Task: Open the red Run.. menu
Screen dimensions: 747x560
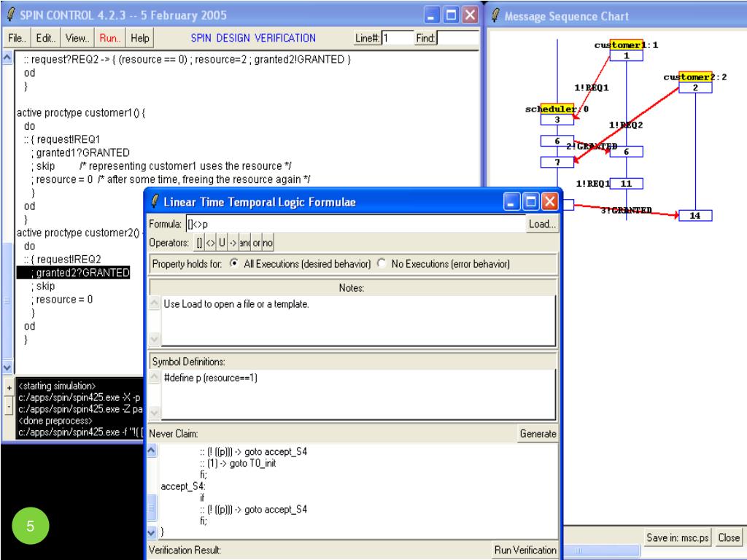Action: (x=109, y=38)
